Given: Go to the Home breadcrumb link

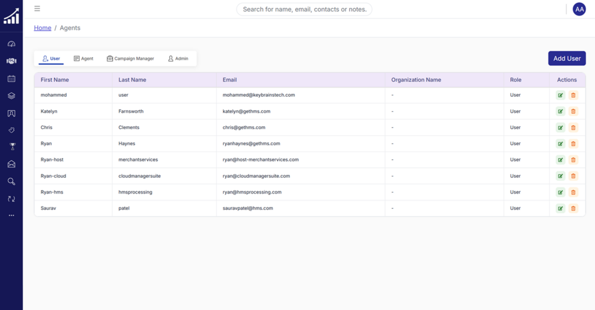Looking at the screenshot, I should [42, 28].
